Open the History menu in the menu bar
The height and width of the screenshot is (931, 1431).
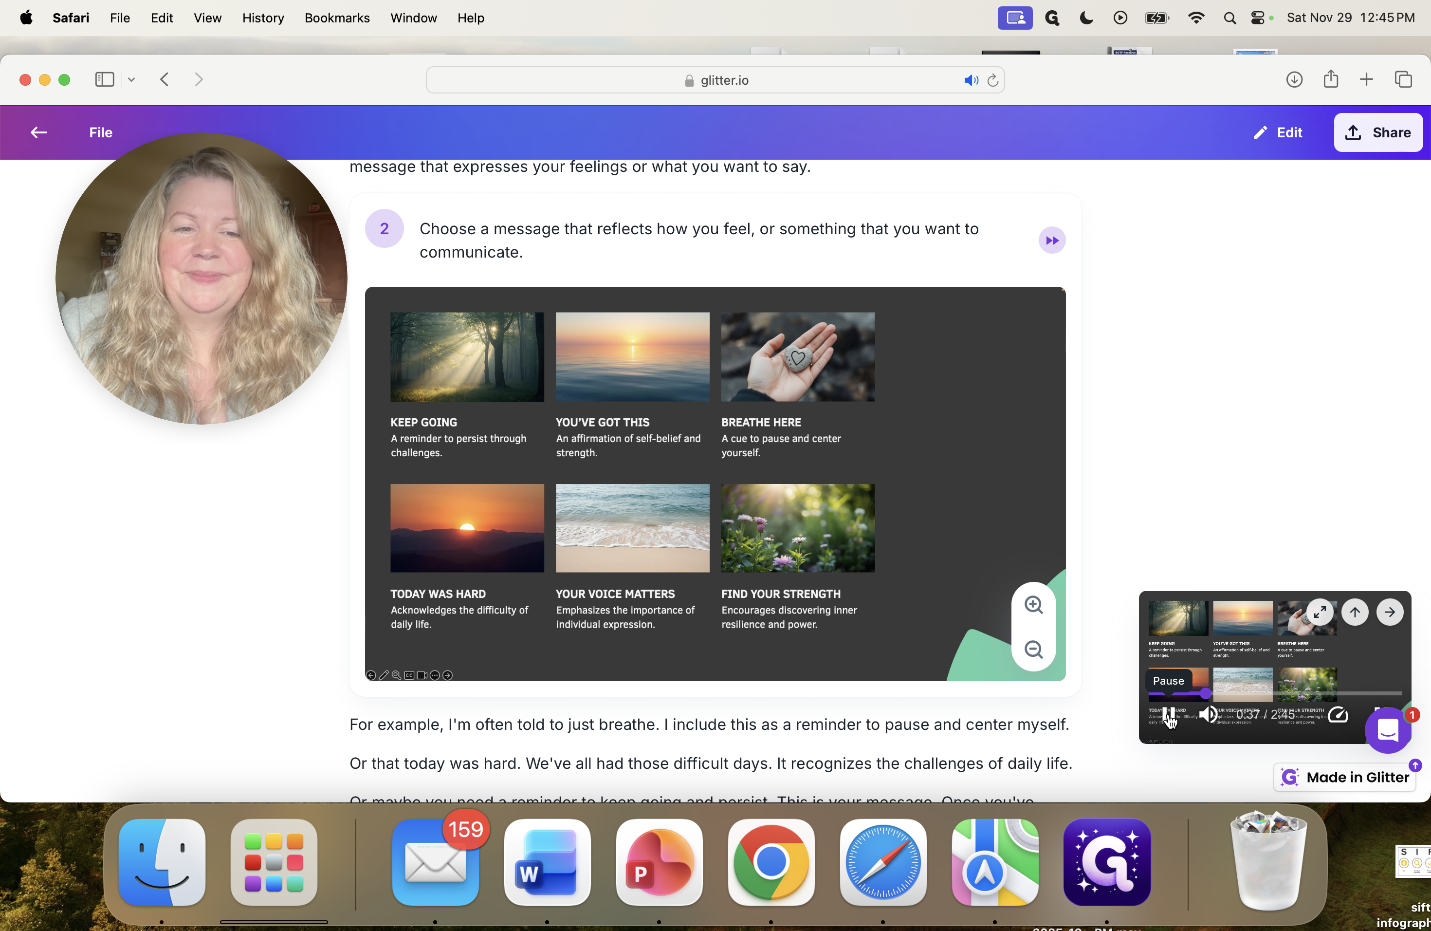(x=263, y=18)
